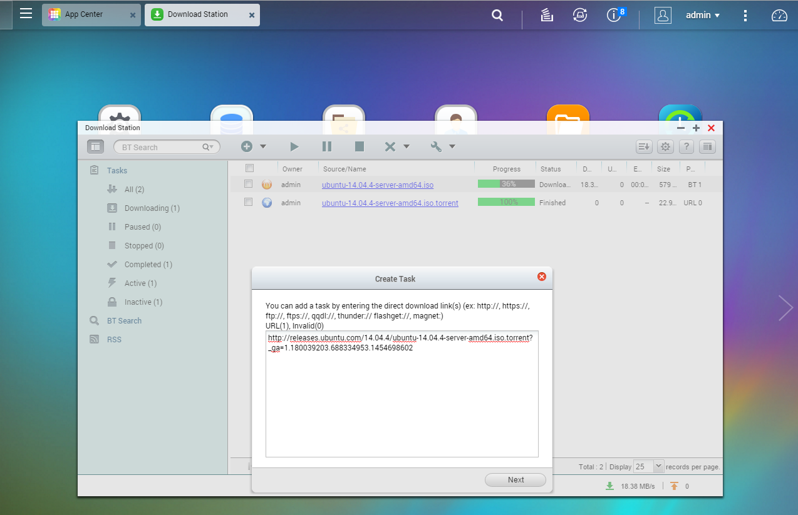Open the BT Search engine dropdown
The width and height of the screenshot is (798, 515).
click(x=209, y=147)
